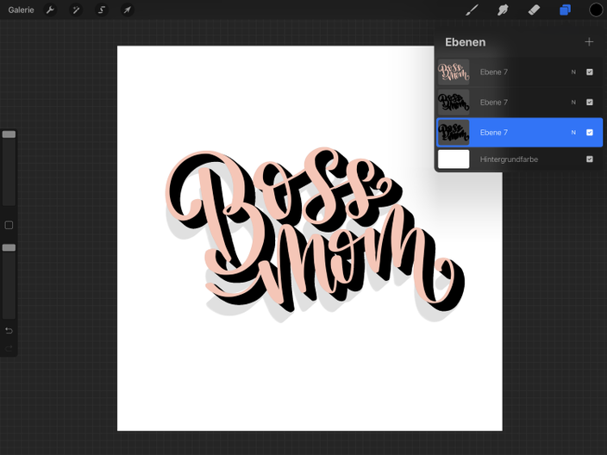
Task: Open blend mode N of selected layer
Action: coord(573,133)
